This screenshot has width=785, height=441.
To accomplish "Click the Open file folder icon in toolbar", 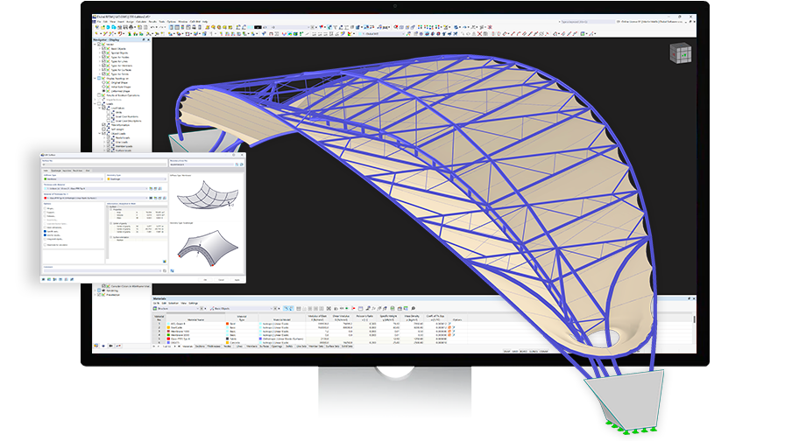I will (x=103, y=27).
